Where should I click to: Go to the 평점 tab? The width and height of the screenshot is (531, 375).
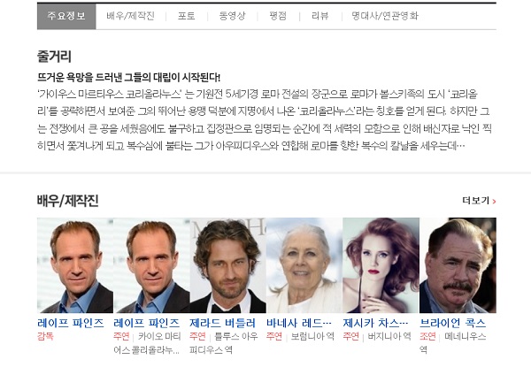point(278,16)
